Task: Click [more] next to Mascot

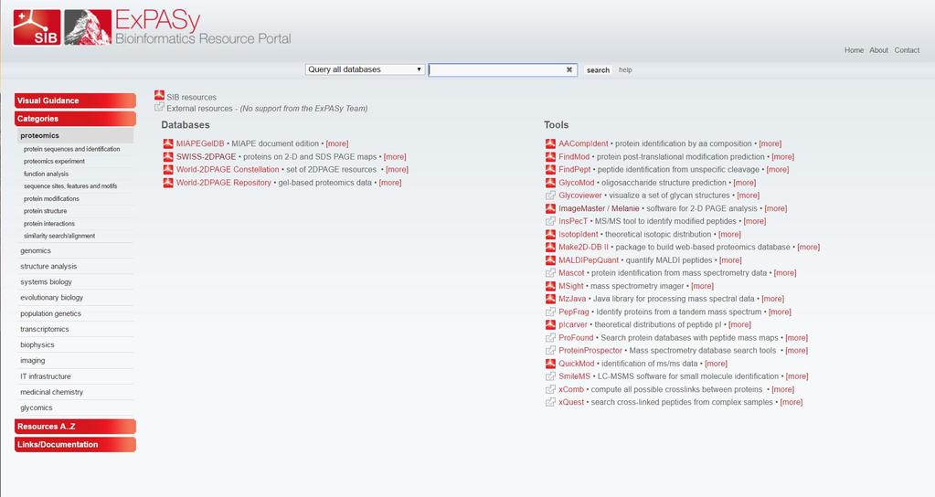Action: 785,273
